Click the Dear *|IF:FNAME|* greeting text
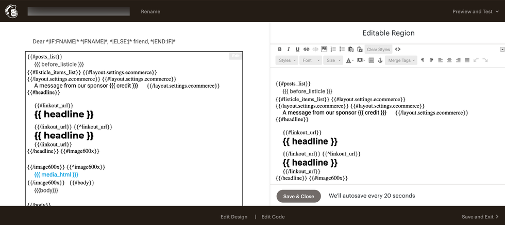505x225 pixels. tap(104, 41)
